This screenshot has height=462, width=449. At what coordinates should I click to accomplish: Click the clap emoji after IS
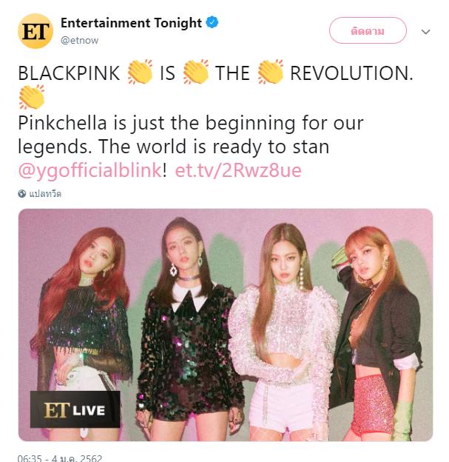196,72
